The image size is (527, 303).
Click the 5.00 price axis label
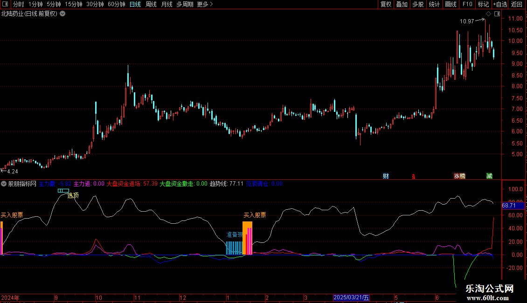[517, 154]
